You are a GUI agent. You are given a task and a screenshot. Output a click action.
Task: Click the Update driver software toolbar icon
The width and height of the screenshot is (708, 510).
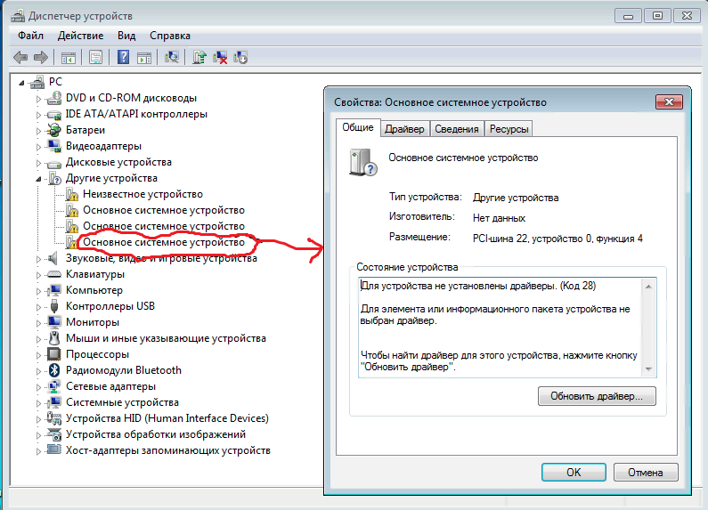200,58
